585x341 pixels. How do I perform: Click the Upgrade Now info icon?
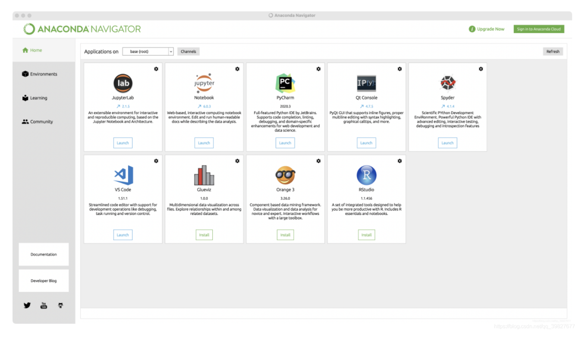pyautogui.click(x=472, y=29)
